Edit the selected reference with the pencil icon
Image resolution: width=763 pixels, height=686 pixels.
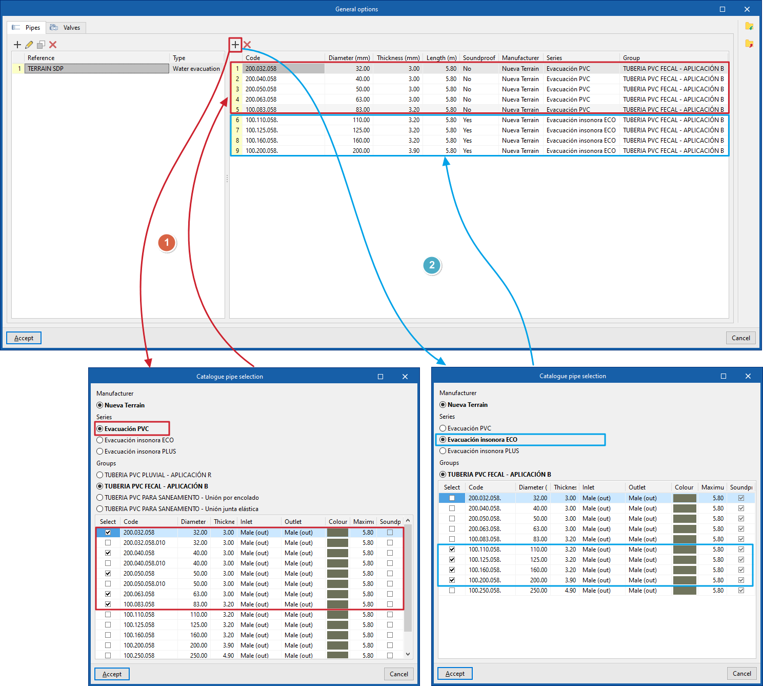click(x=29, y=45)
